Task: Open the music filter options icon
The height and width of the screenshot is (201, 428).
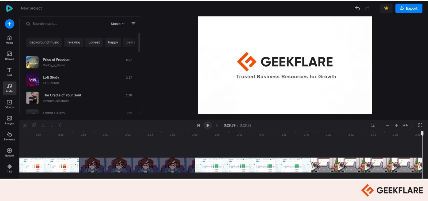Action: (x=133, y=24)
